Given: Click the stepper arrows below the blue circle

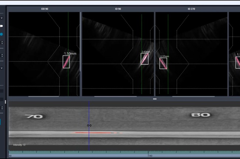Looking at the screenshot, I should [2, 43].
